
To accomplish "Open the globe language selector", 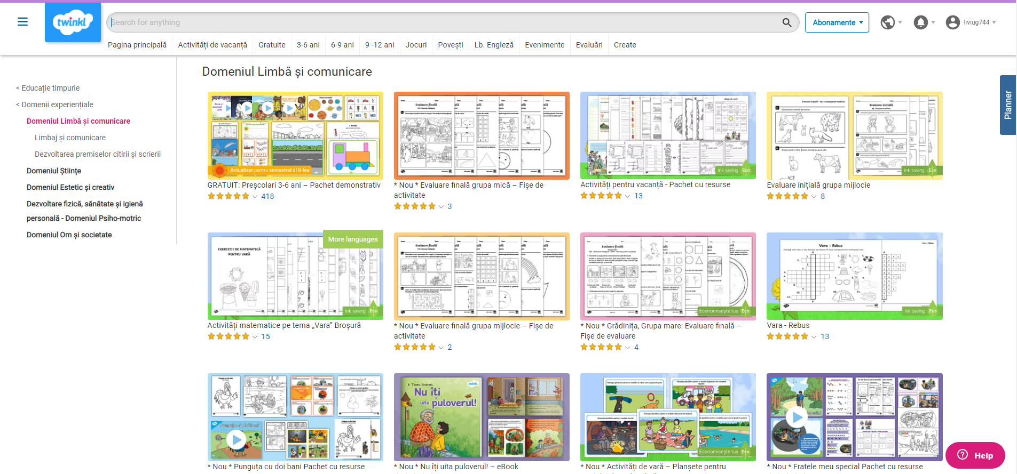I will pyautogui.click(x=888, y=22).
